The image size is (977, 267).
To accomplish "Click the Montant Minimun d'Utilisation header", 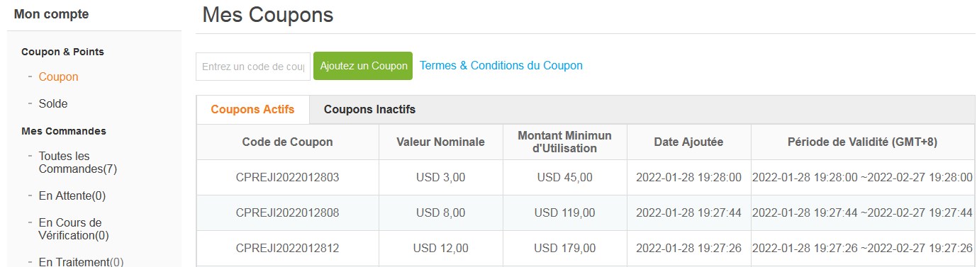I will 564,142.
